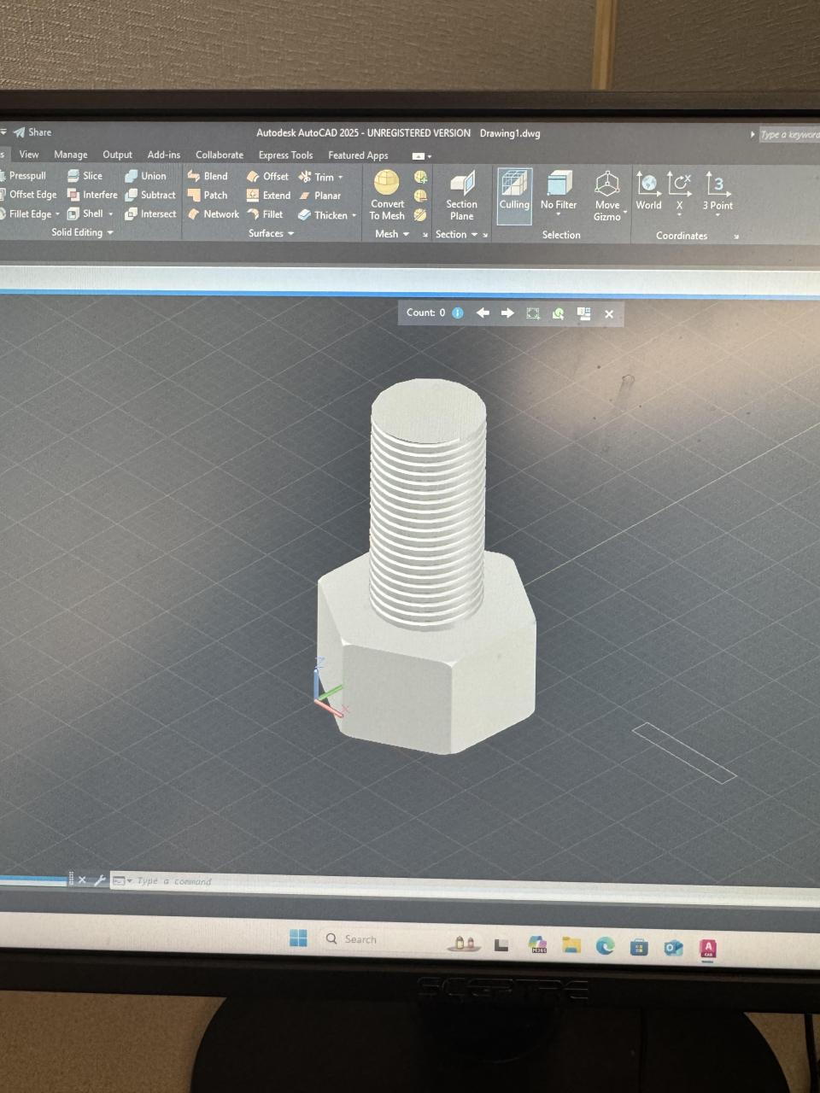
Task: Select the Patch surface tool
Action: click(208, 195)
